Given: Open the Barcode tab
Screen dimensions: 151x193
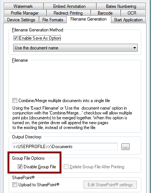Looking at the screenshot, I should pos(105,13).
